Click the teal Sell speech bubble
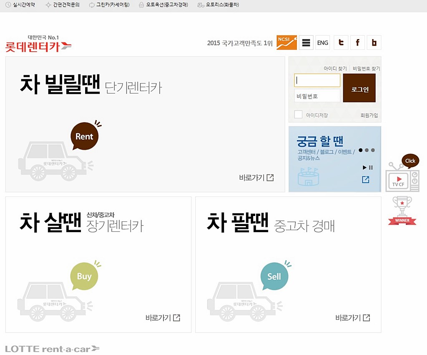The height and width of the screenshot is (355, 427). click(274, 276)
